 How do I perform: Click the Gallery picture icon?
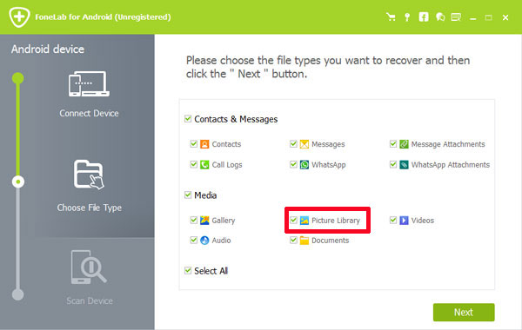pos(204,220)
